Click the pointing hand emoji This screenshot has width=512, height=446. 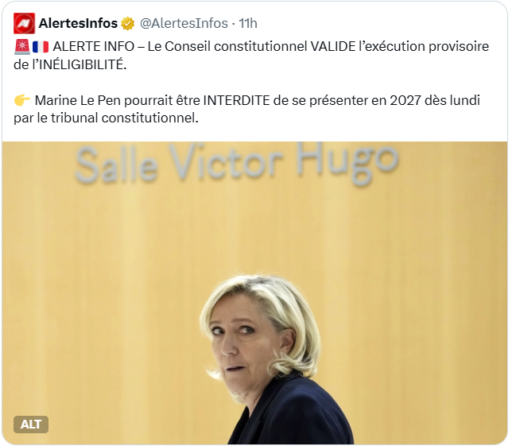[22, 100]
